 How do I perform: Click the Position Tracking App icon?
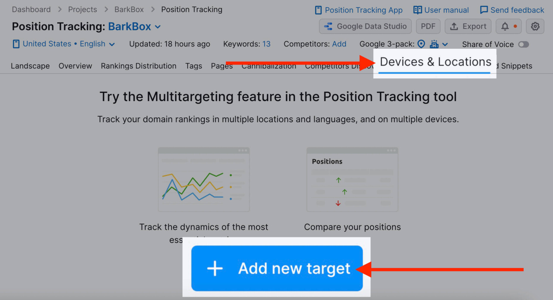[318, 10]
